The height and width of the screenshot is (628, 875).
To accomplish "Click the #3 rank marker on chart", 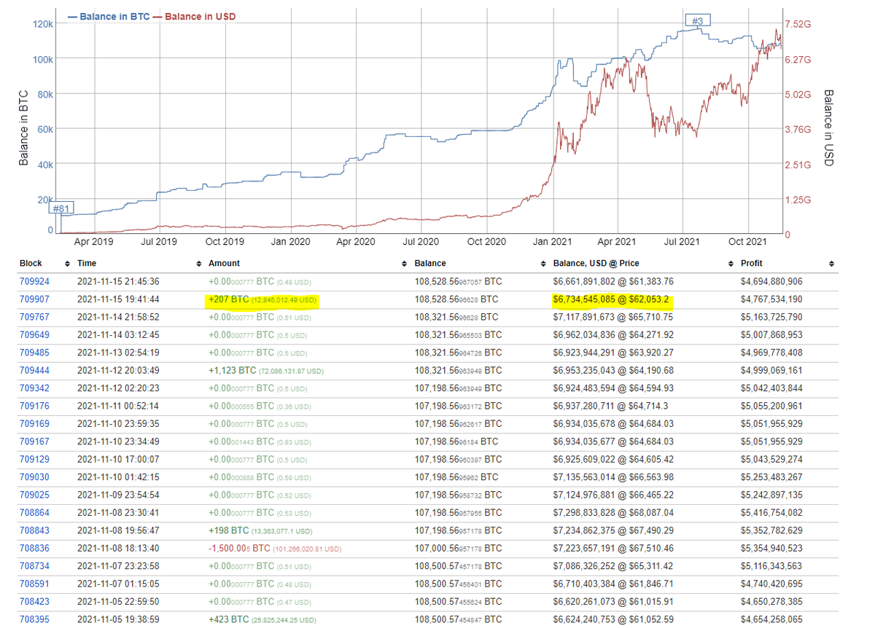I will pyautogui.click(x=698, y=21).
